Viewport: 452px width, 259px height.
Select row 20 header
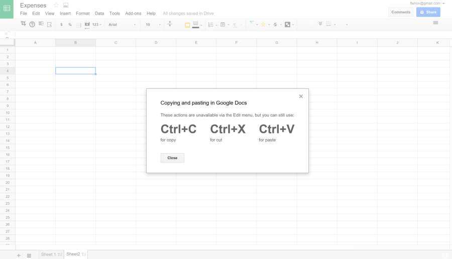8,182
